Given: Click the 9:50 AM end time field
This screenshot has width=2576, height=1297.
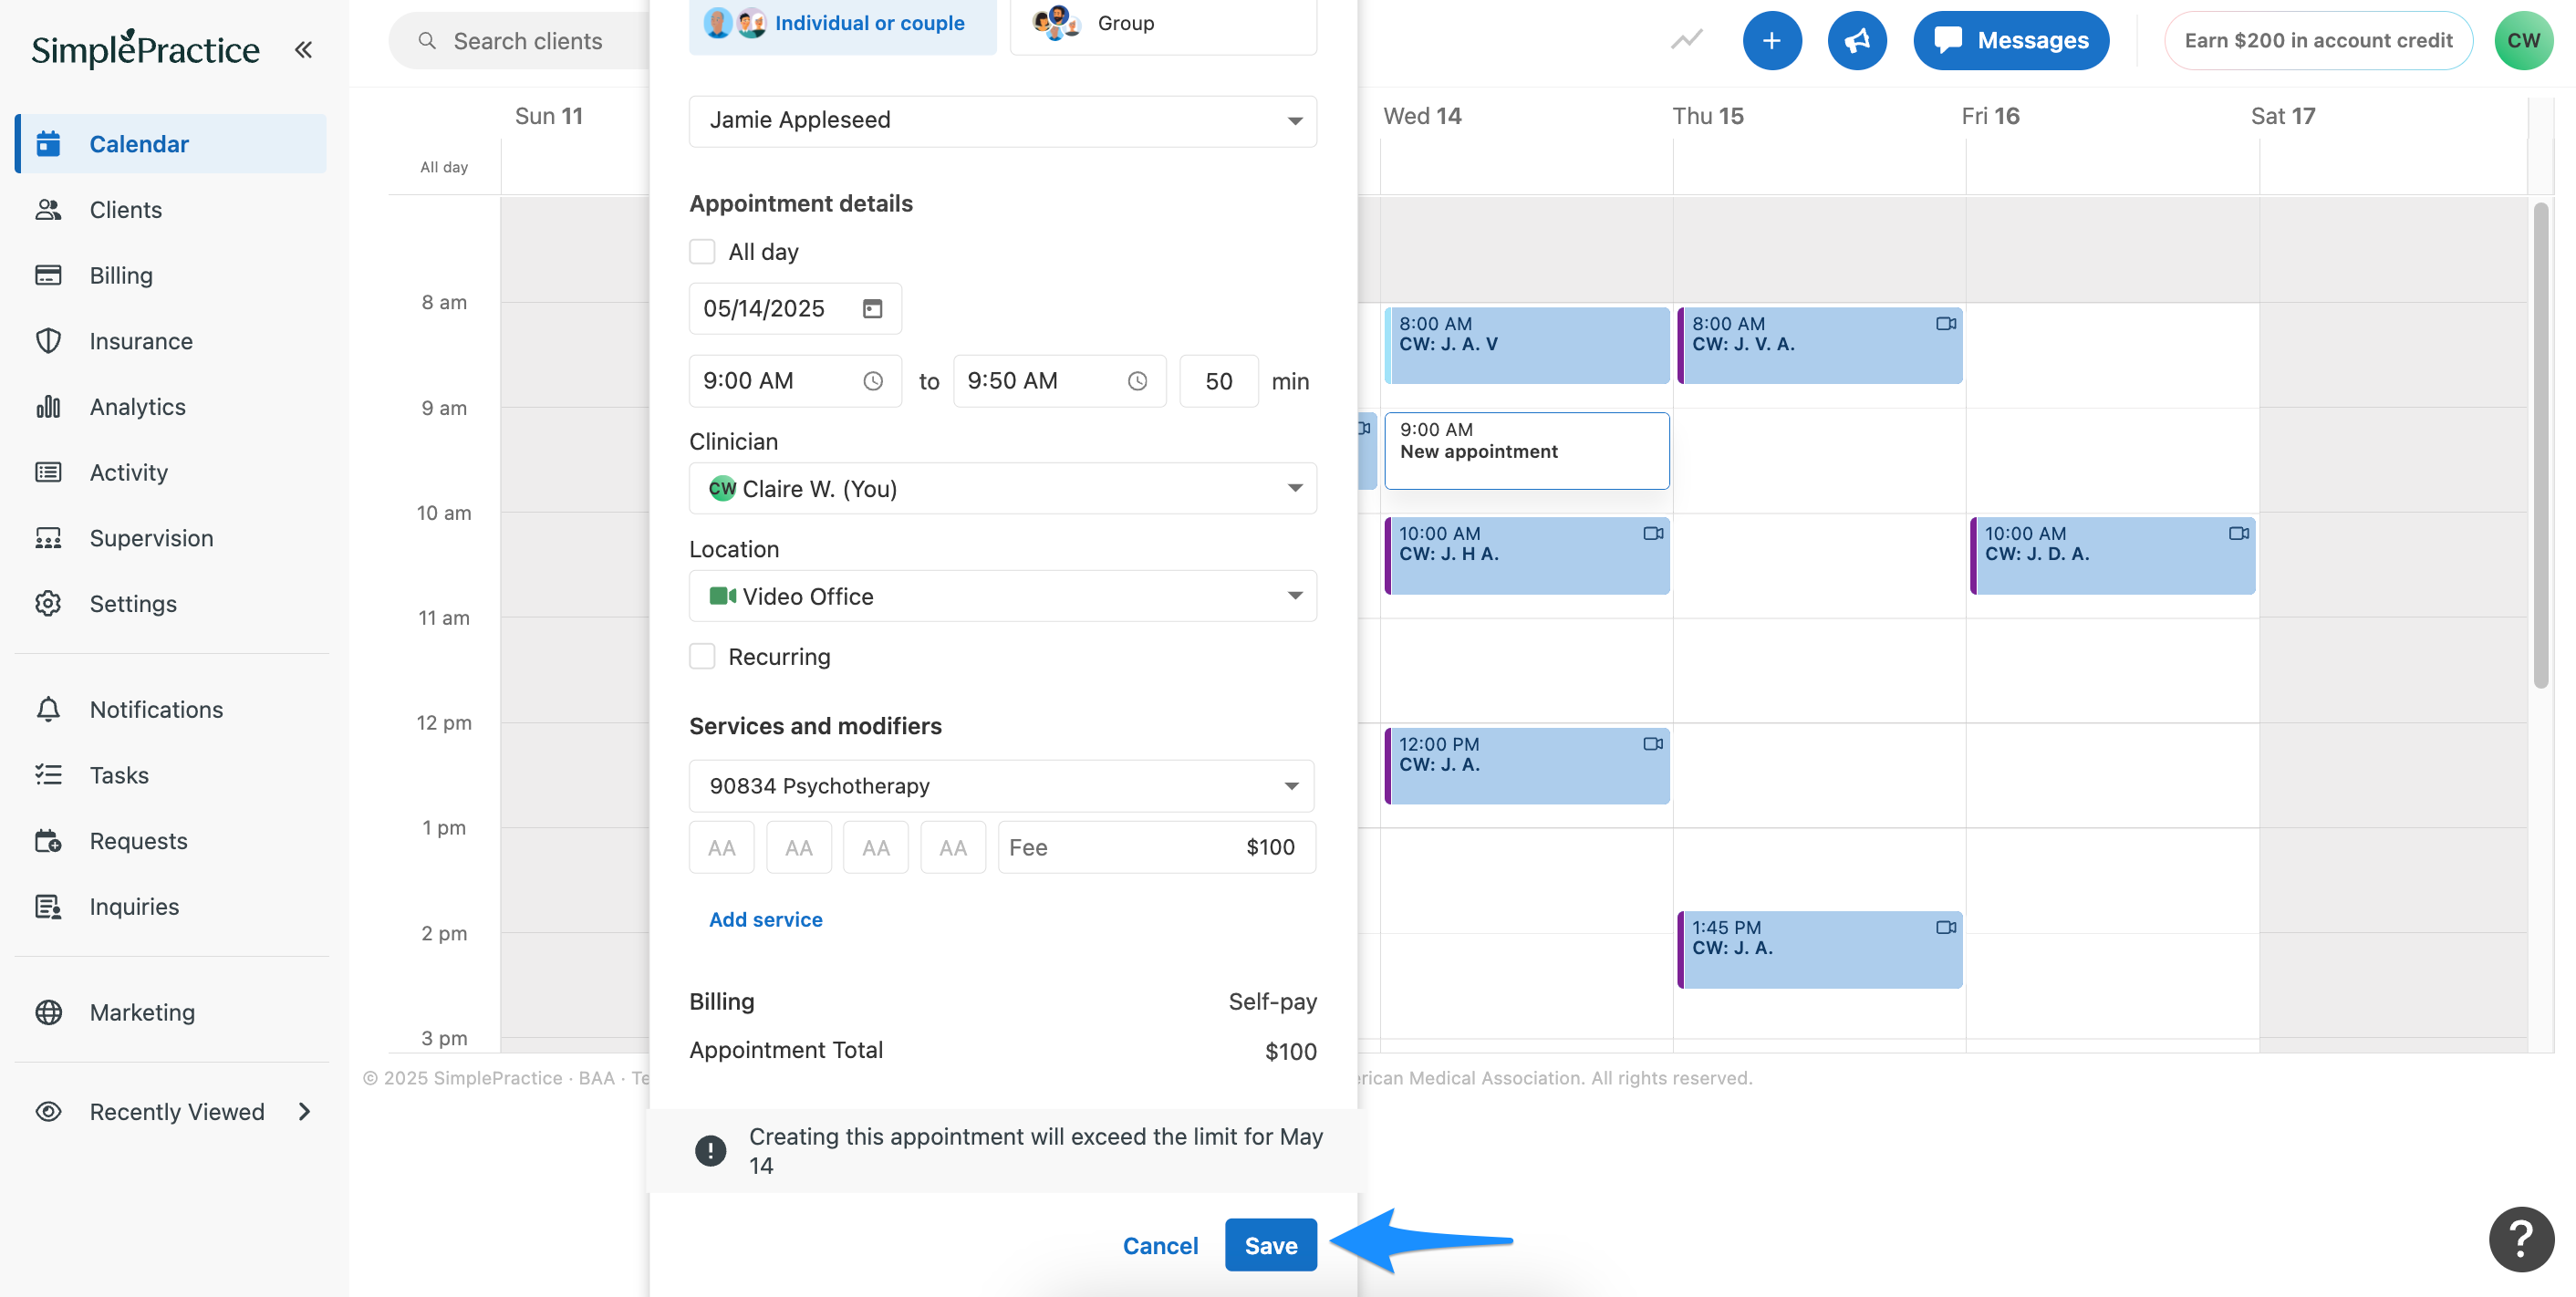Looking at the screenshot, I should click(1059, 381).
